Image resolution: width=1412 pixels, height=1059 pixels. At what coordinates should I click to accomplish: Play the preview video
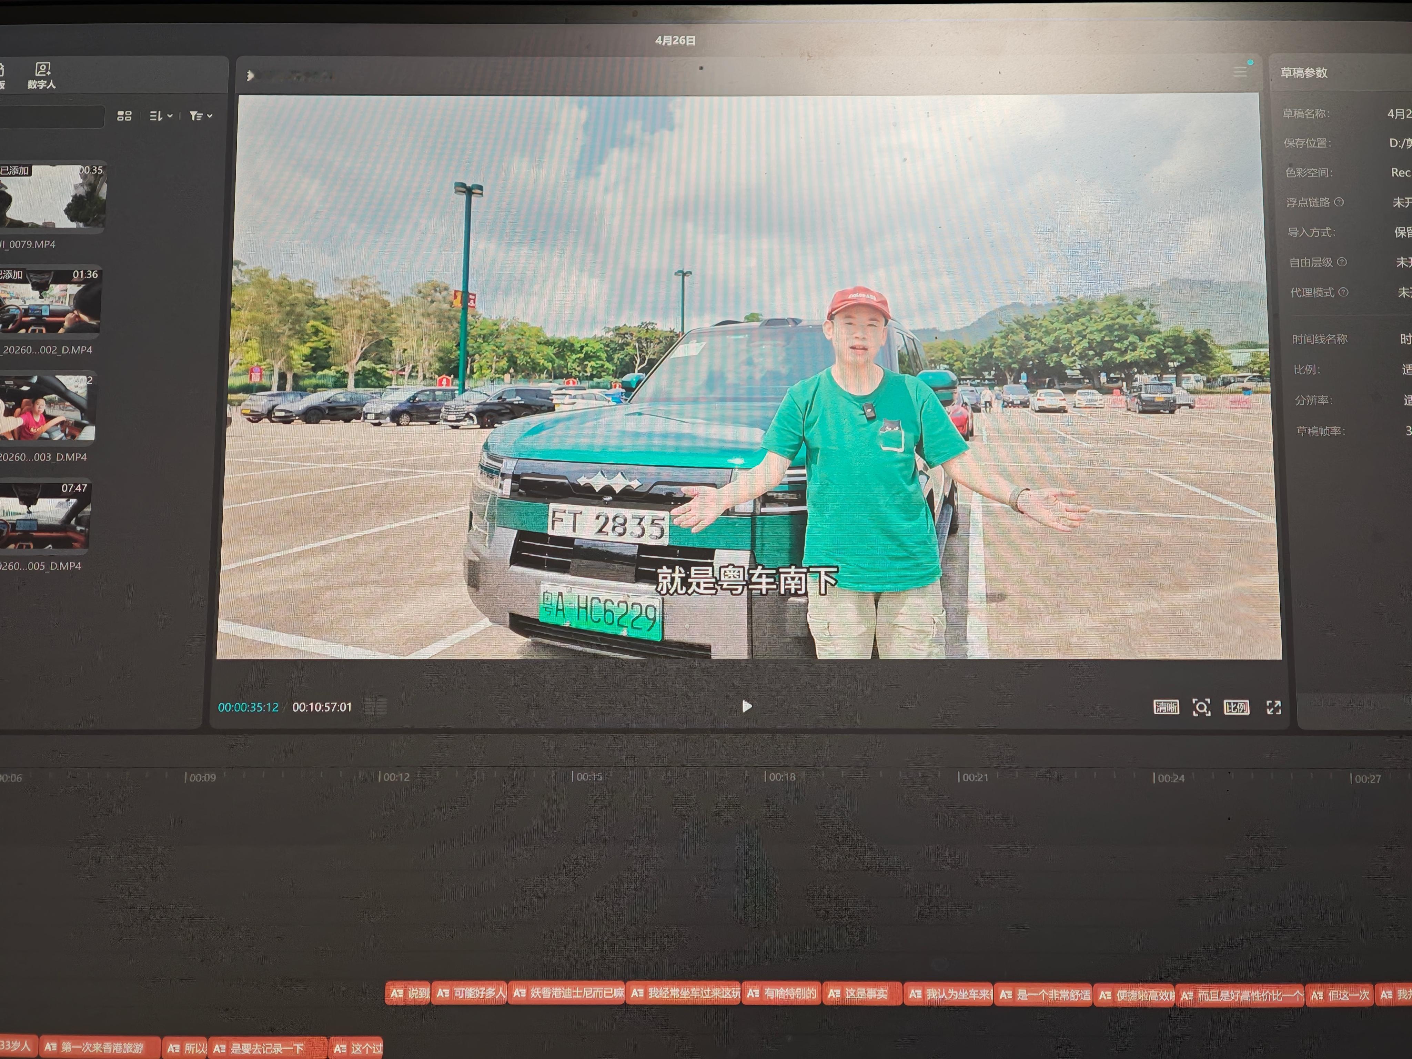(746, 706)
